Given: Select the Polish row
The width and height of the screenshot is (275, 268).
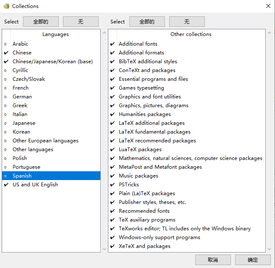Looking at the screenshot, I should [51, 158].
